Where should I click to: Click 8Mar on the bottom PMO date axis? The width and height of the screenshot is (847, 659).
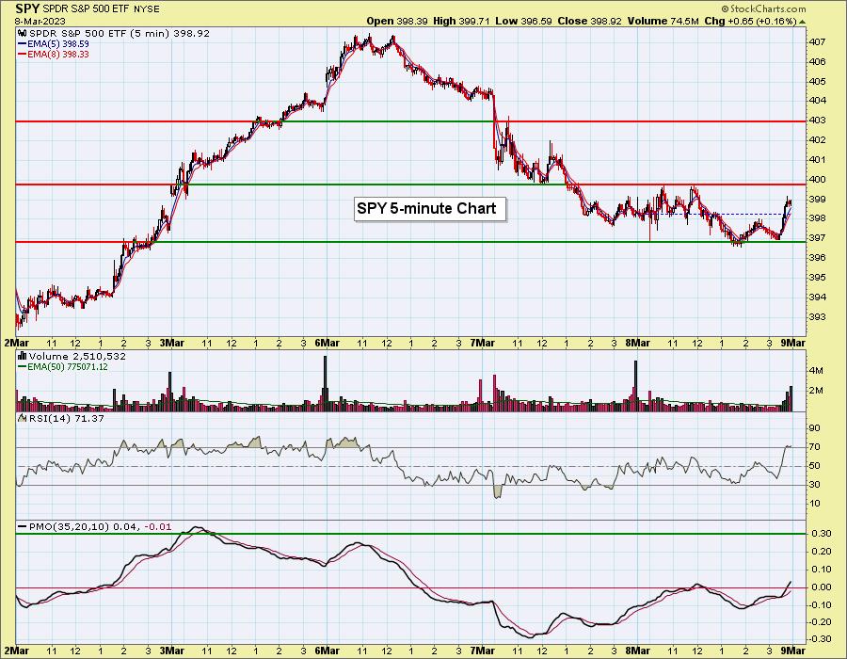pyautogui.click(x=637, y=650)
